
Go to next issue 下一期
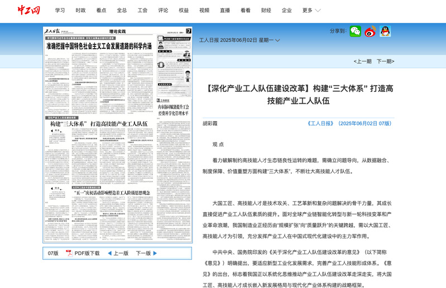(x=385, y=61)
